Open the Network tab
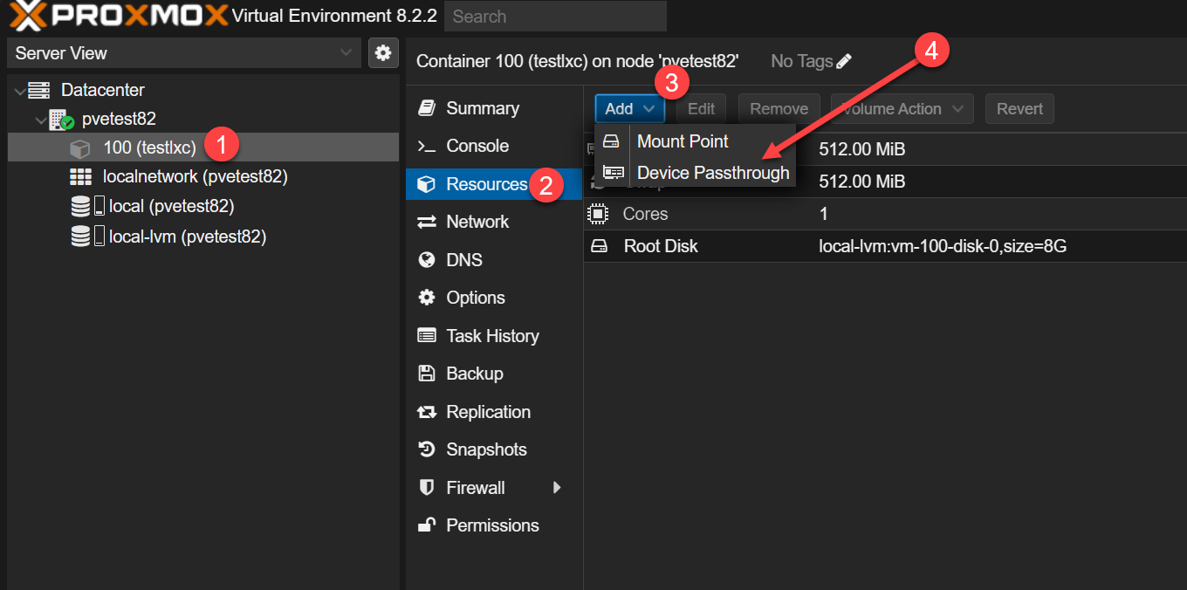 [477, 222]
